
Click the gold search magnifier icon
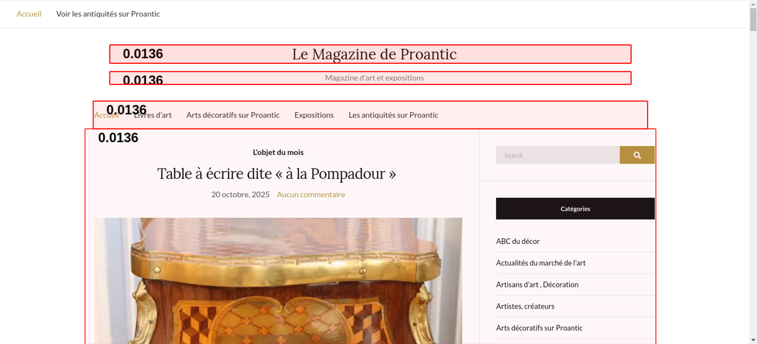coord(637,155)
